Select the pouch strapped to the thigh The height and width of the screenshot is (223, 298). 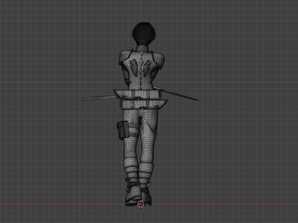(x=123, y=130)
